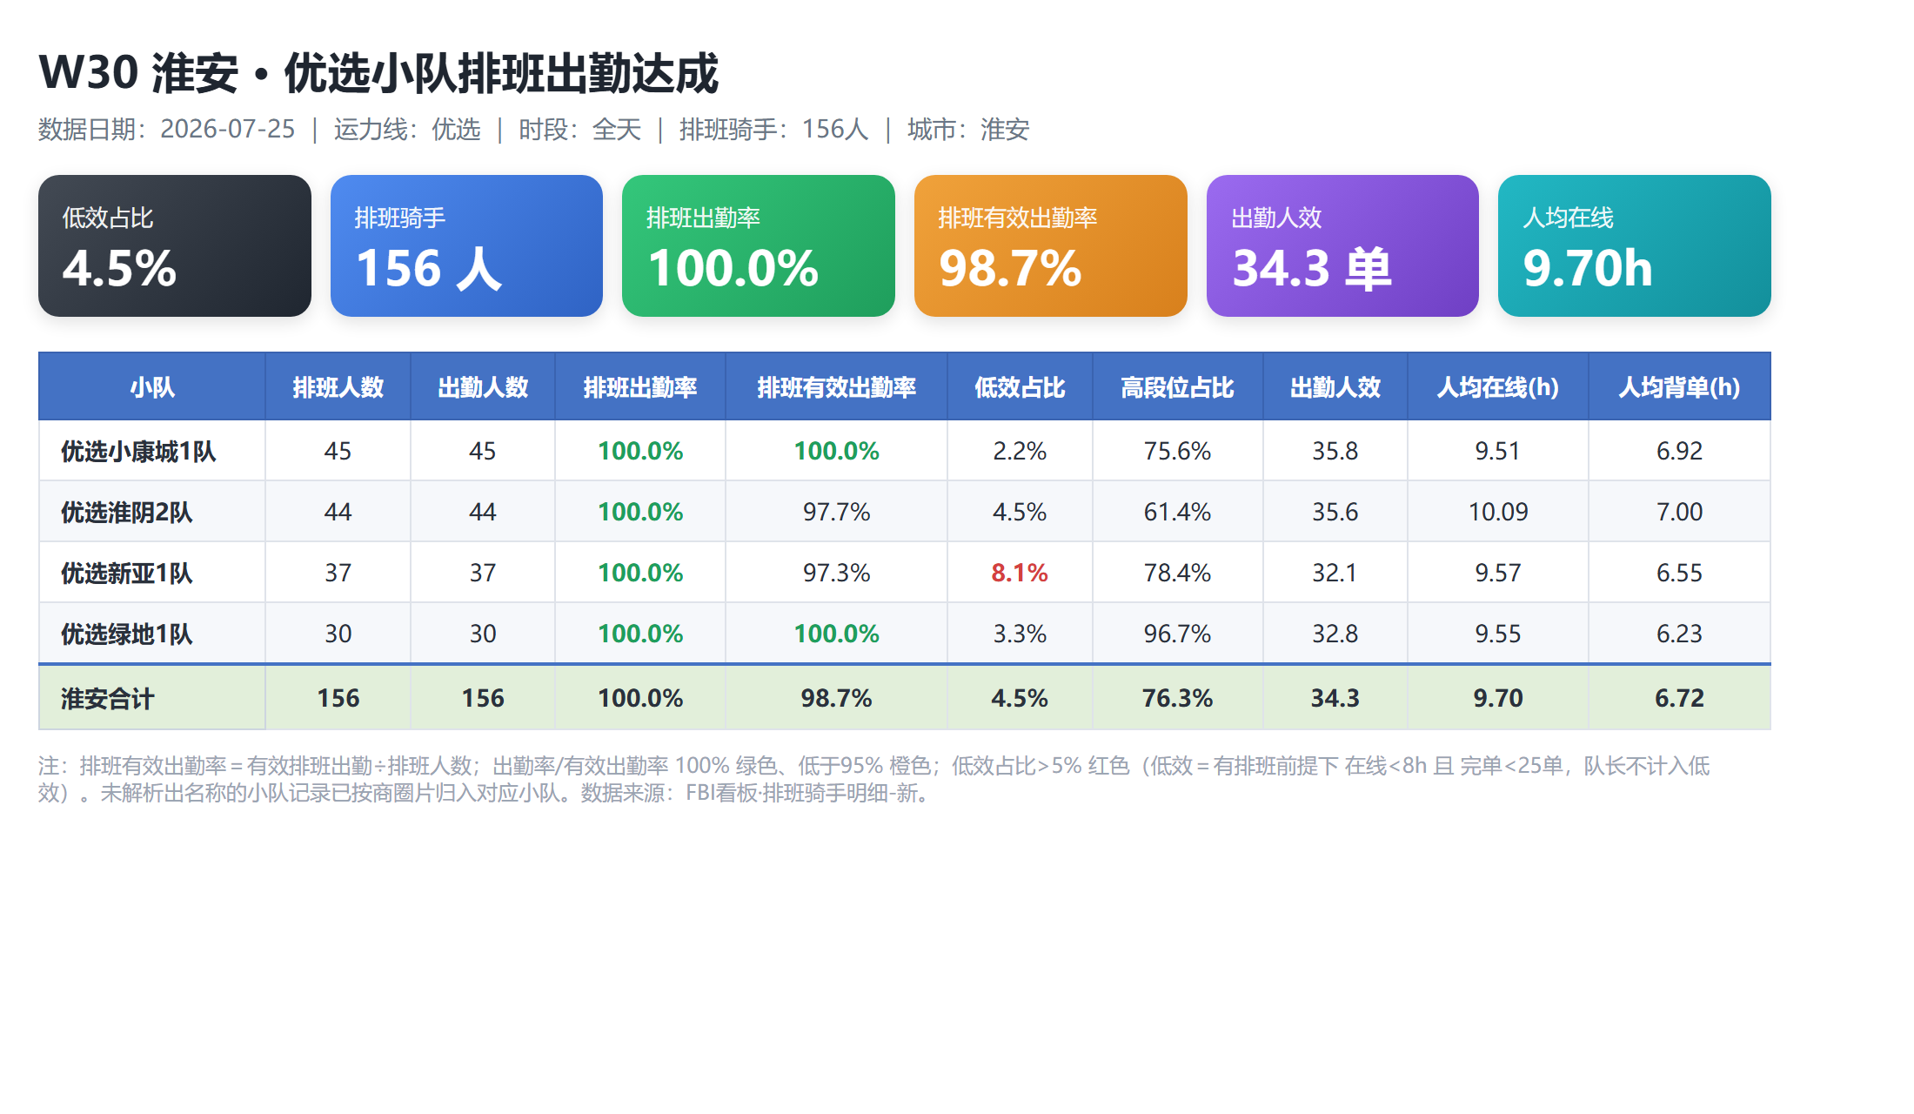Select 优选淮阴2队 出勤人效 value 35.6
Screen dimensions: 1914x1114
1335,512
